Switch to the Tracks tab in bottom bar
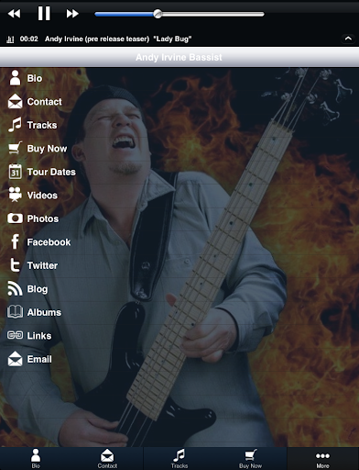 click(x=179, y=459)
